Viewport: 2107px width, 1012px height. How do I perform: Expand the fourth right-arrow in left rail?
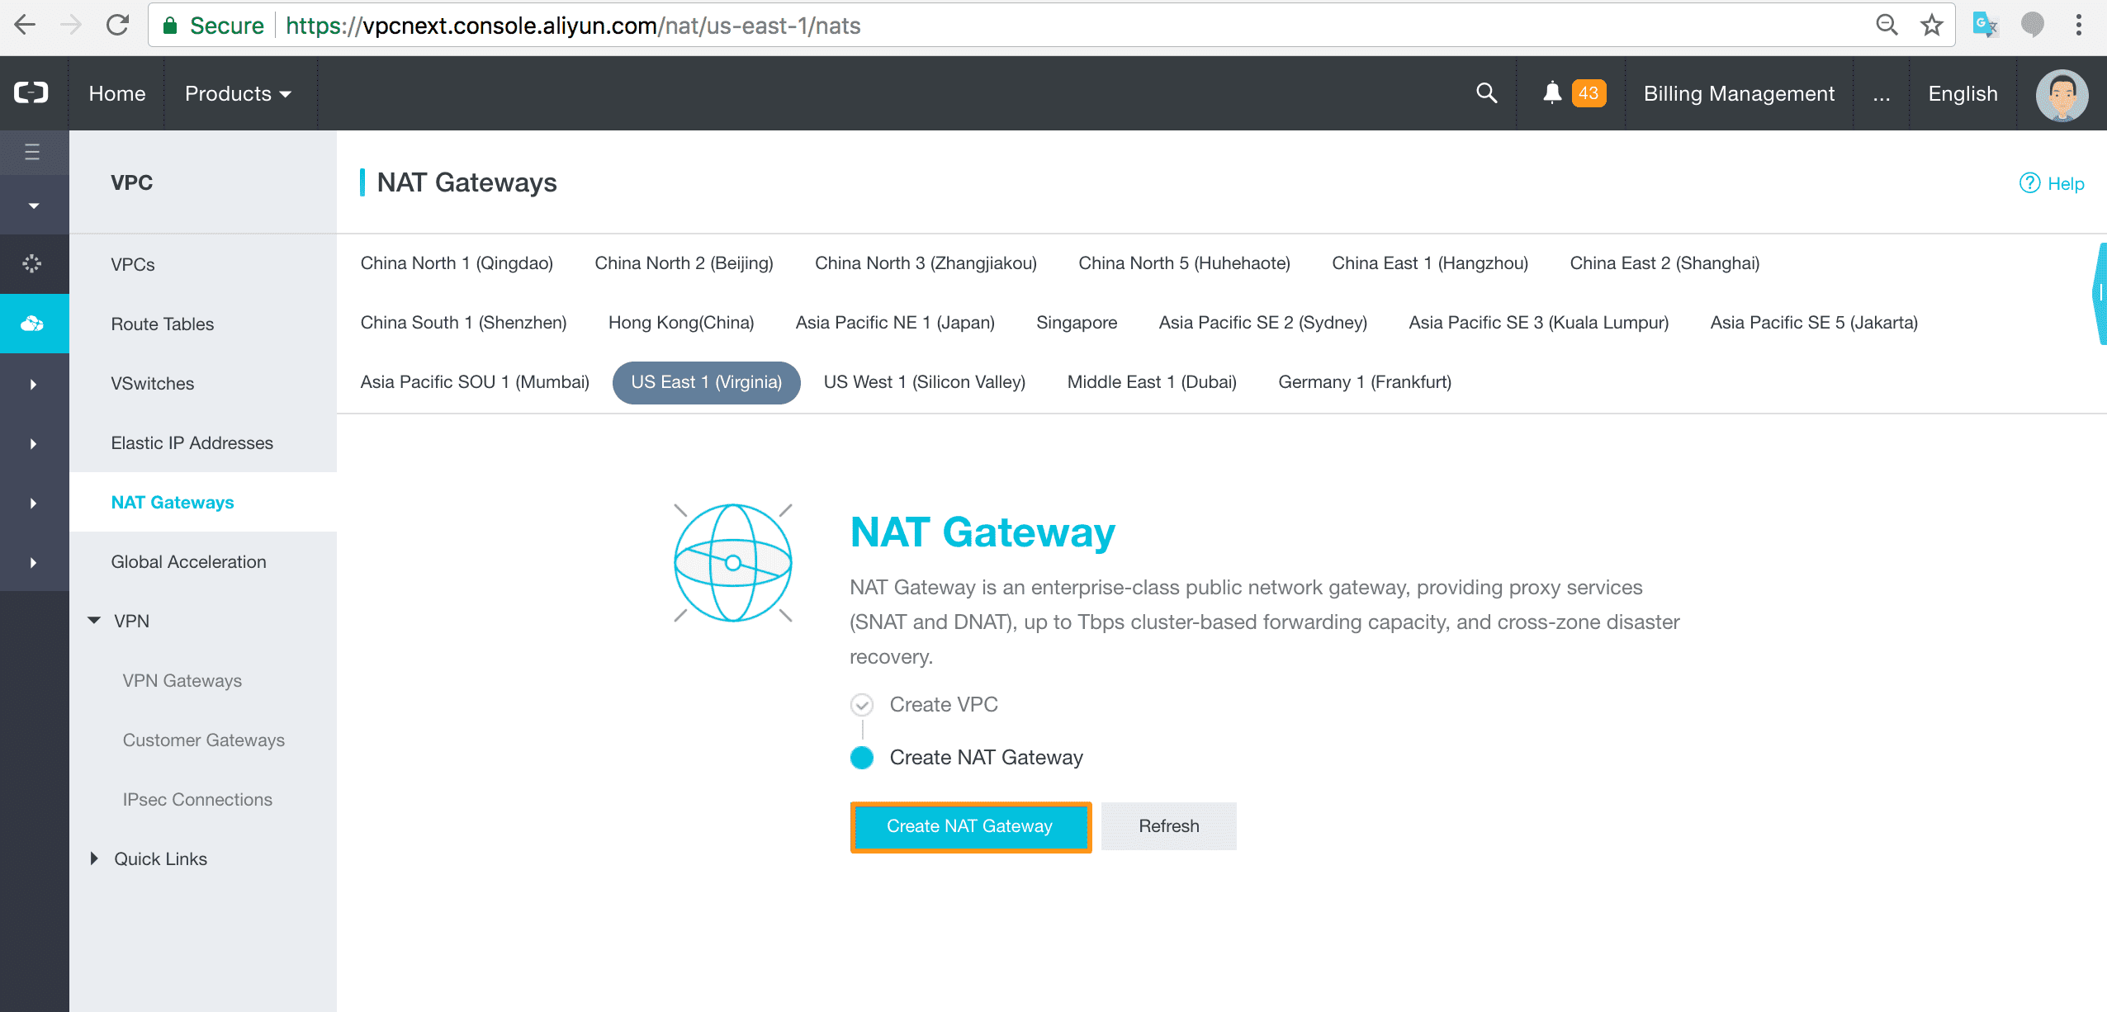[33, 562]
